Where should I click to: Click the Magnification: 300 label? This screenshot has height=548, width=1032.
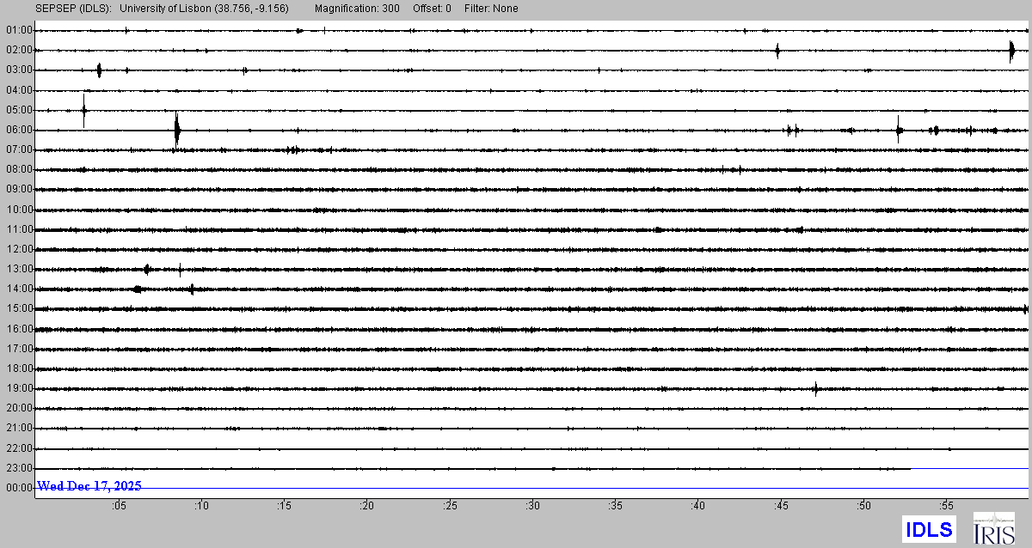coord(356,9)
